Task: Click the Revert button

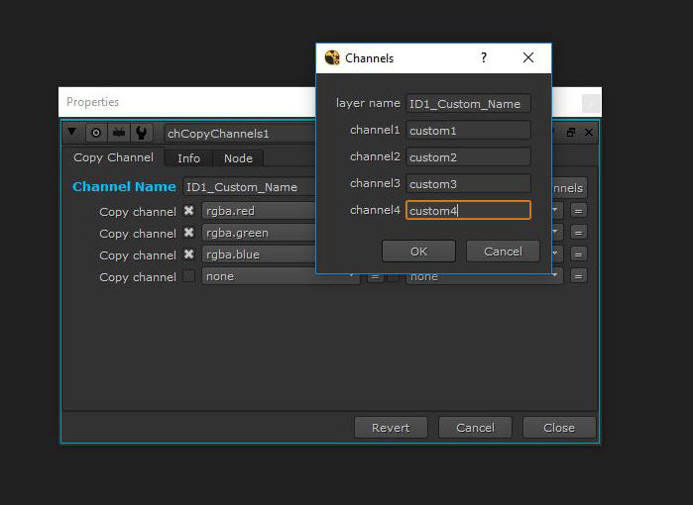Action: coord(391,428)
